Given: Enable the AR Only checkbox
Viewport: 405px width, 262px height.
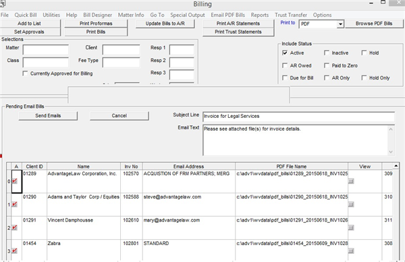Looking at the screenshot, I should pyautogui.click(x=327, y=78).
